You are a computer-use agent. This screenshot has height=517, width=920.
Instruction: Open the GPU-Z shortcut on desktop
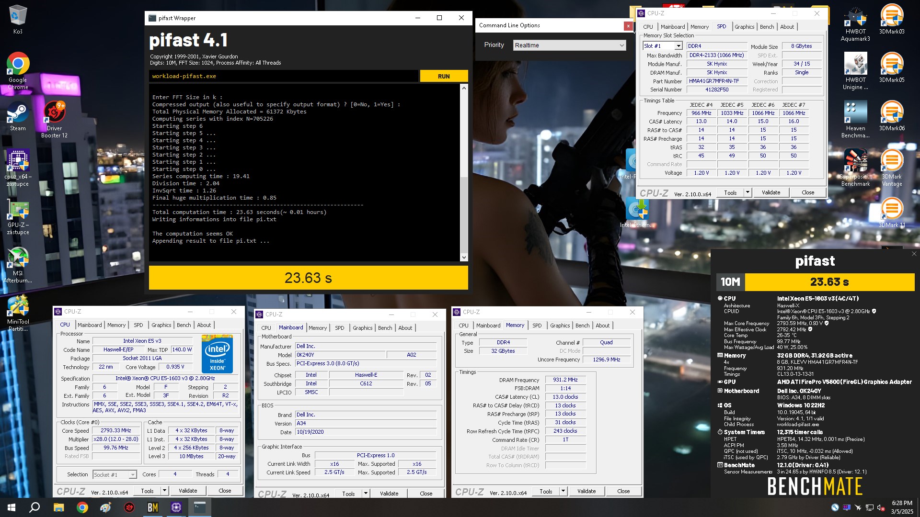18,216
